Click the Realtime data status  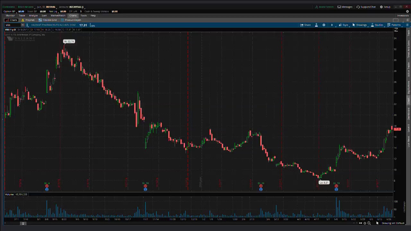pos(25,7)
